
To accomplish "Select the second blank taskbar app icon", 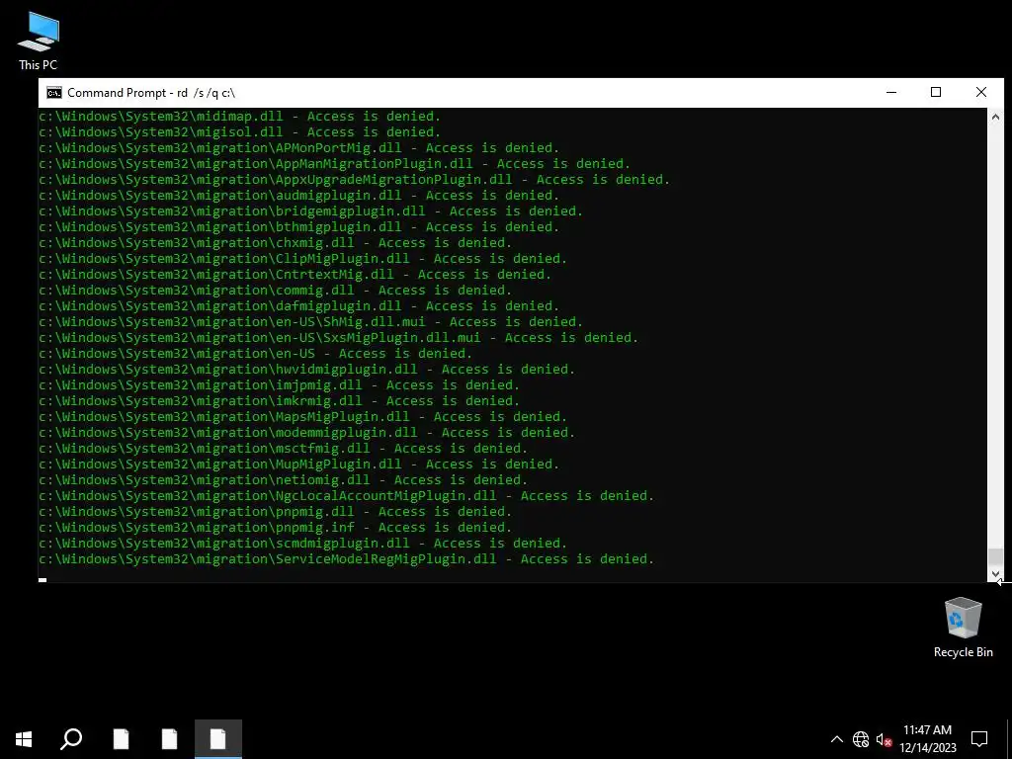I will [169, 739].
